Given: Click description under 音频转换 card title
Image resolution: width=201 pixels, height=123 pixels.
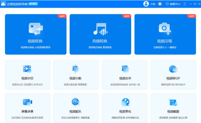Looking at the screenshot, I should [x=100, y=47].
